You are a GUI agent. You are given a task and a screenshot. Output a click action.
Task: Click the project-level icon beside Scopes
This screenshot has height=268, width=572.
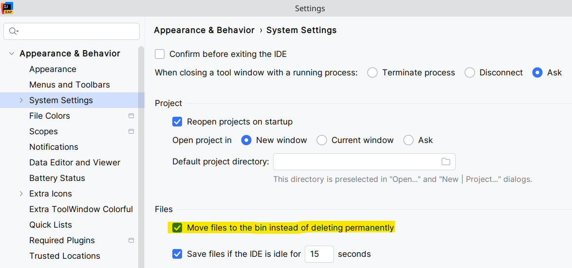131,131
